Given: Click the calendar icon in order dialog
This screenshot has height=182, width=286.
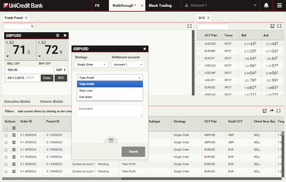Looking at the screenshot, I should [111, 140].
